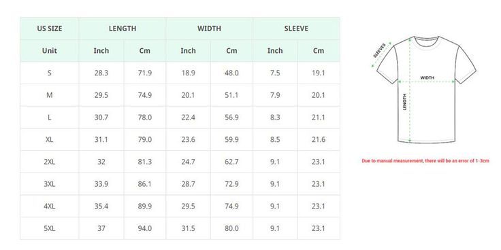The image size is (501, 250).
Task: Click the 56.9 cm width cell
Action: (231, 118)
